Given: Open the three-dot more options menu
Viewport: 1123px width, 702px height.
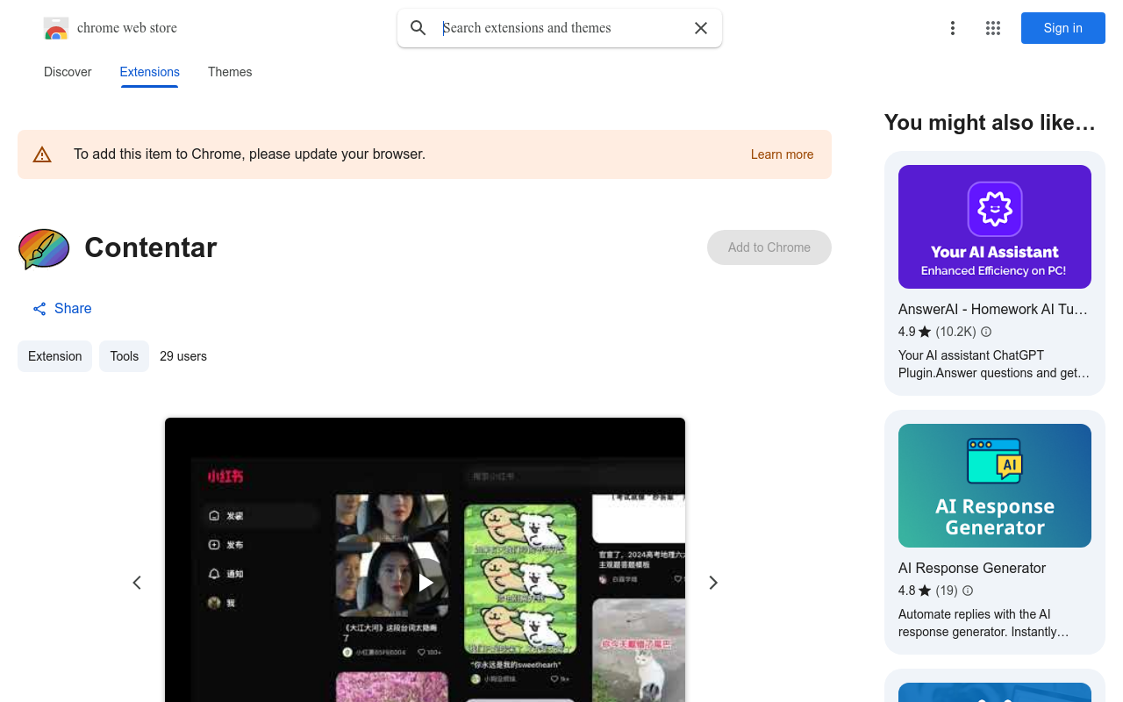Looking at the screenshot, I should click(953, 28).
